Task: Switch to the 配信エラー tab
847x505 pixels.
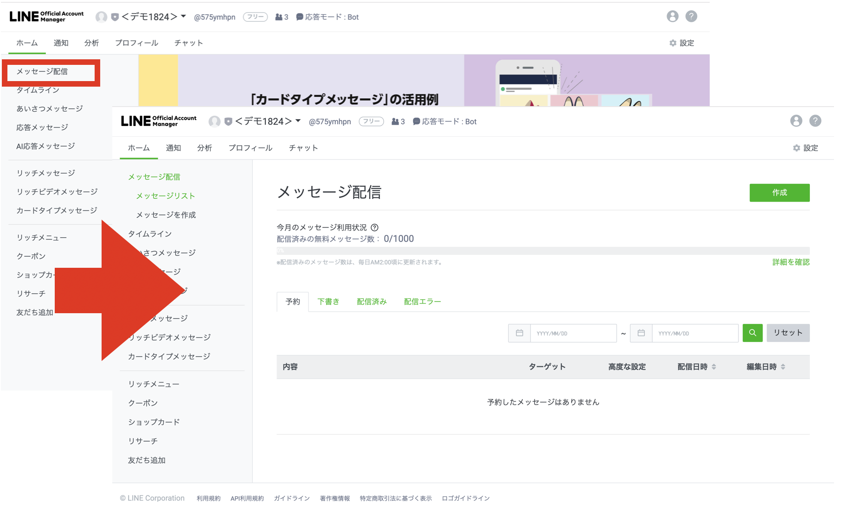Action: (x=423, y=302)
